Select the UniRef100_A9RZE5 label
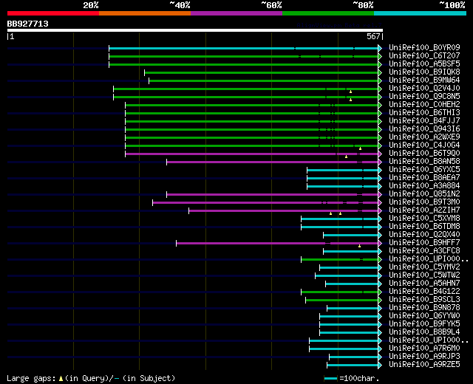Viewport: 473px width, 384px height. 424,365
